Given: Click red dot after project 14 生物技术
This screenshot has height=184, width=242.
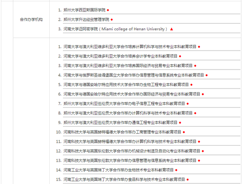Looking at the screenshot, I should [176, 170].
